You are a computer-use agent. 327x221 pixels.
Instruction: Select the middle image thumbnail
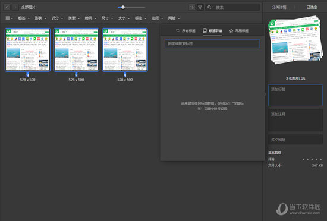pyautogui.click(x=76, y=50)
